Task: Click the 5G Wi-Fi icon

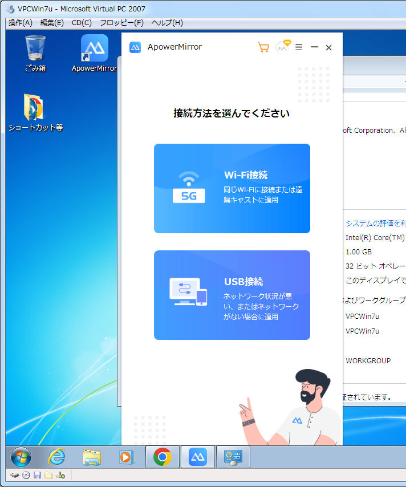Action: (189, 187)
